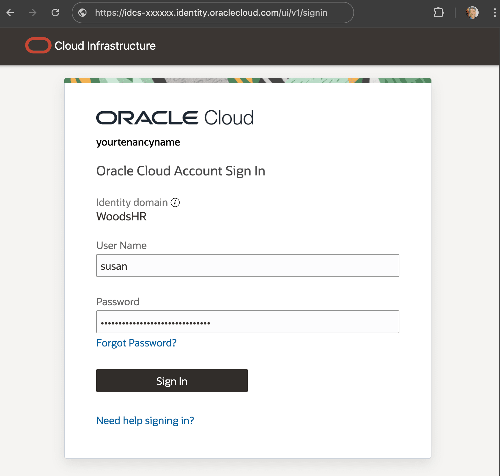500x476 pixels.
Task: Show Identity domain info tooltip icon
Action: (175, 202)
